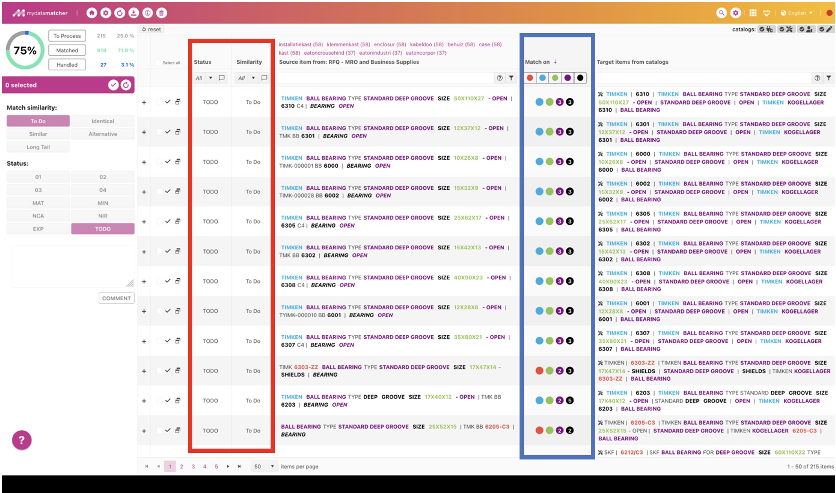Jump to the last page arrow
836x493 pixels.
[239, 467]
